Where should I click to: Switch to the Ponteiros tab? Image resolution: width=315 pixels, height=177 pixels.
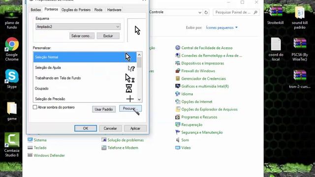click(51, 9)
